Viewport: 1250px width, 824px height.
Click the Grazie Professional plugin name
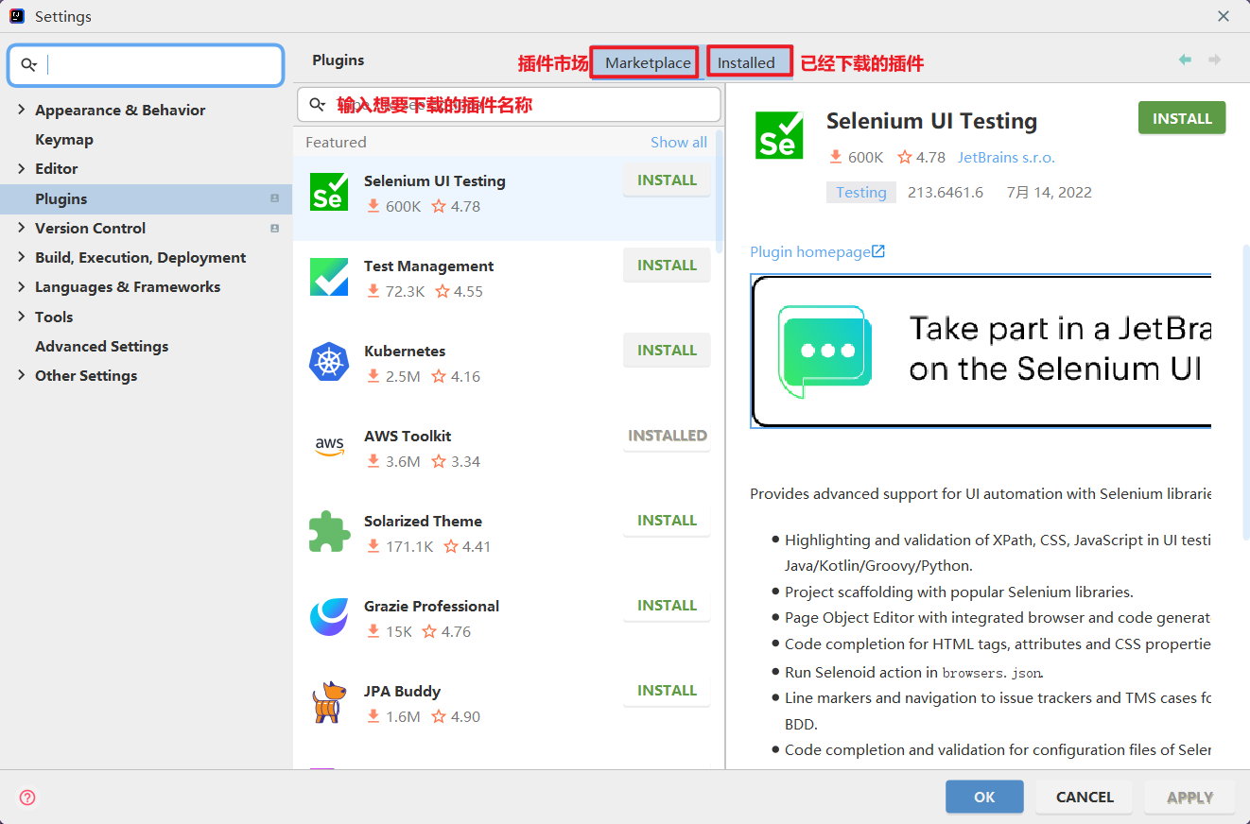pos(431,606)
